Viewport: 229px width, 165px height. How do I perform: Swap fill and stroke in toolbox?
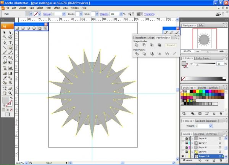11,98
